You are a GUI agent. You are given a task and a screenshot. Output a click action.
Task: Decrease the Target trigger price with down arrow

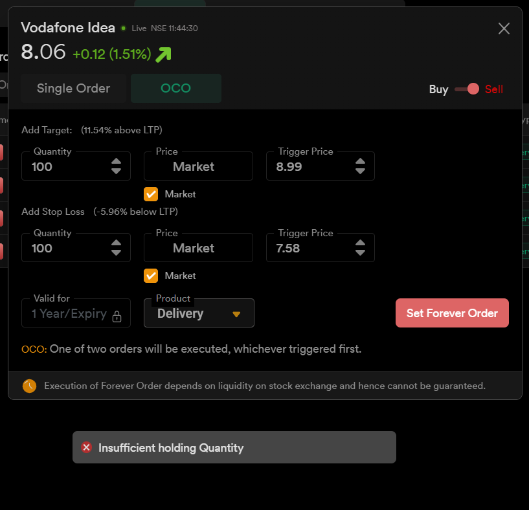tap(360, 172)
